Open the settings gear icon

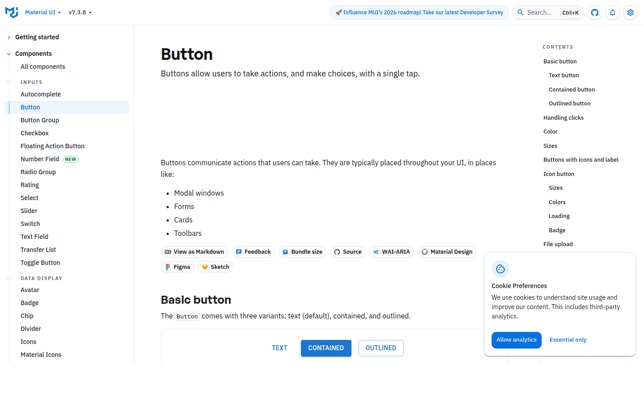point(630,13)
